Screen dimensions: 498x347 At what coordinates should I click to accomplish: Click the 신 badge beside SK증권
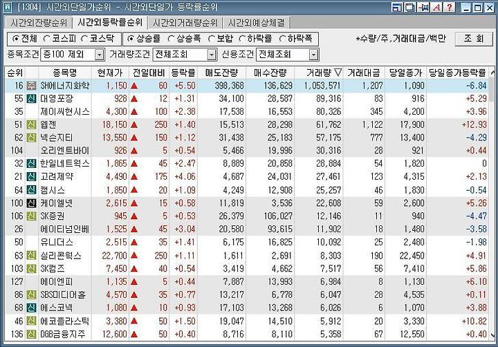(x=31, y=216)
